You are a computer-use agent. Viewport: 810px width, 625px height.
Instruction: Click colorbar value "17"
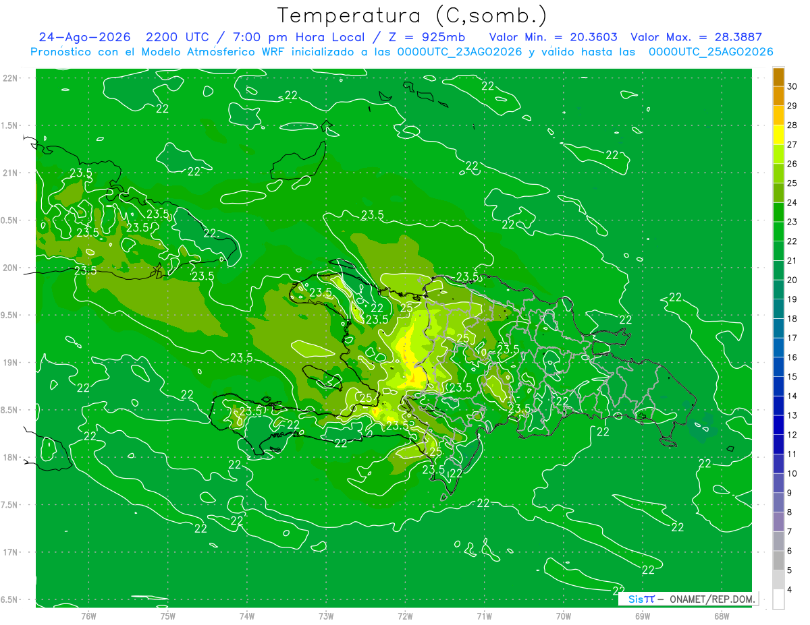click(x=793, y=338)
